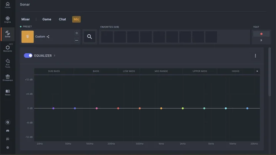Click the FAVORITES (0/9) label
This screenshot has height=155, width=276.
point(109,27)
